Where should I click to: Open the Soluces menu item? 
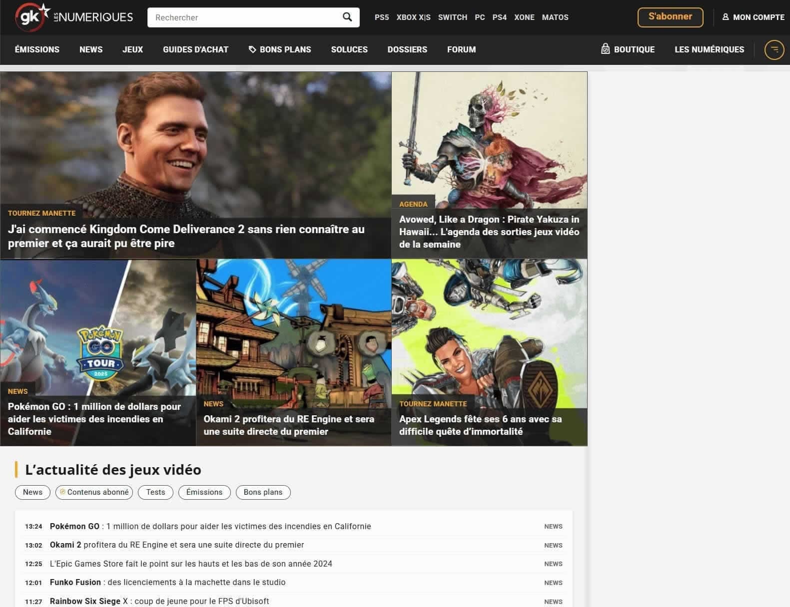[349, 49]
